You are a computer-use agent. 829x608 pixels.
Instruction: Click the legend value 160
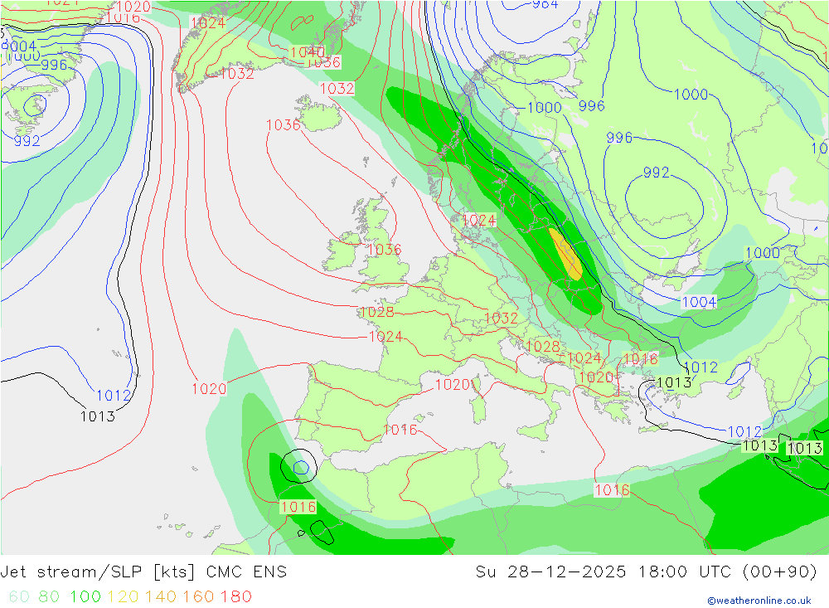(x=198, y=596)
